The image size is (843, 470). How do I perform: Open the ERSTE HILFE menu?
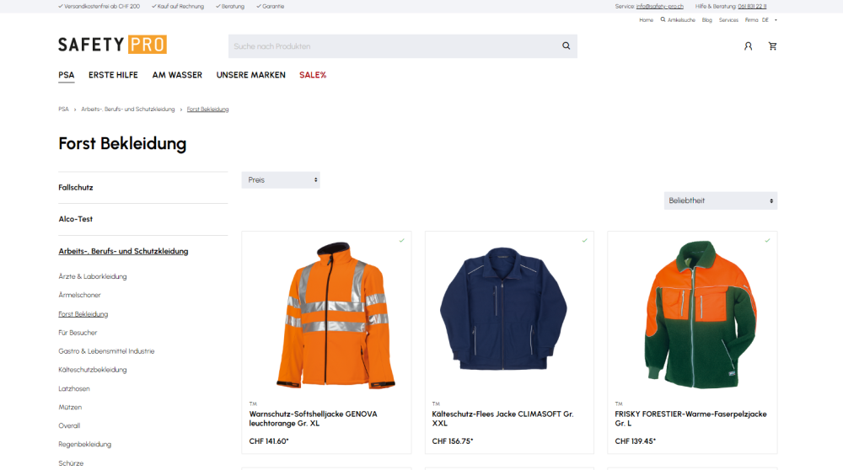tap(113, 75)
